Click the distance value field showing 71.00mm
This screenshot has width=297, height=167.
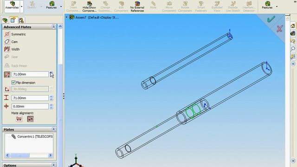pyautogui.click(x=30, y=74)
